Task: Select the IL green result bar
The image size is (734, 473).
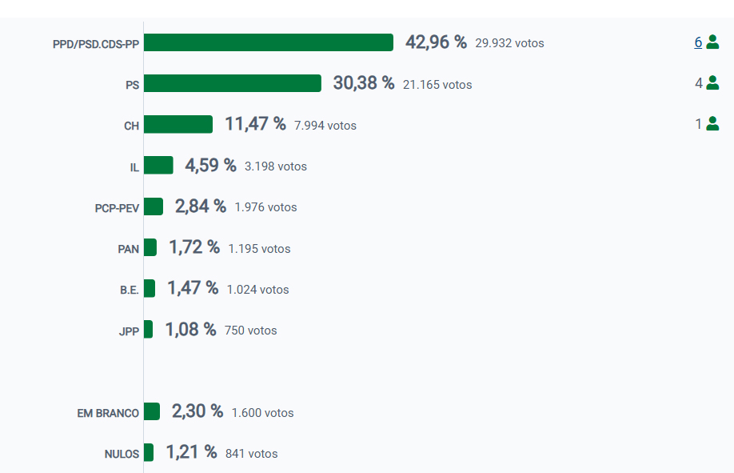Action: pyautogui.click(x=158, y=165)
